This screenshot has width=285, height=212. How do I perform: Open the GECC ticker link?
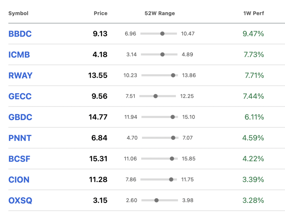pos(20,96)
